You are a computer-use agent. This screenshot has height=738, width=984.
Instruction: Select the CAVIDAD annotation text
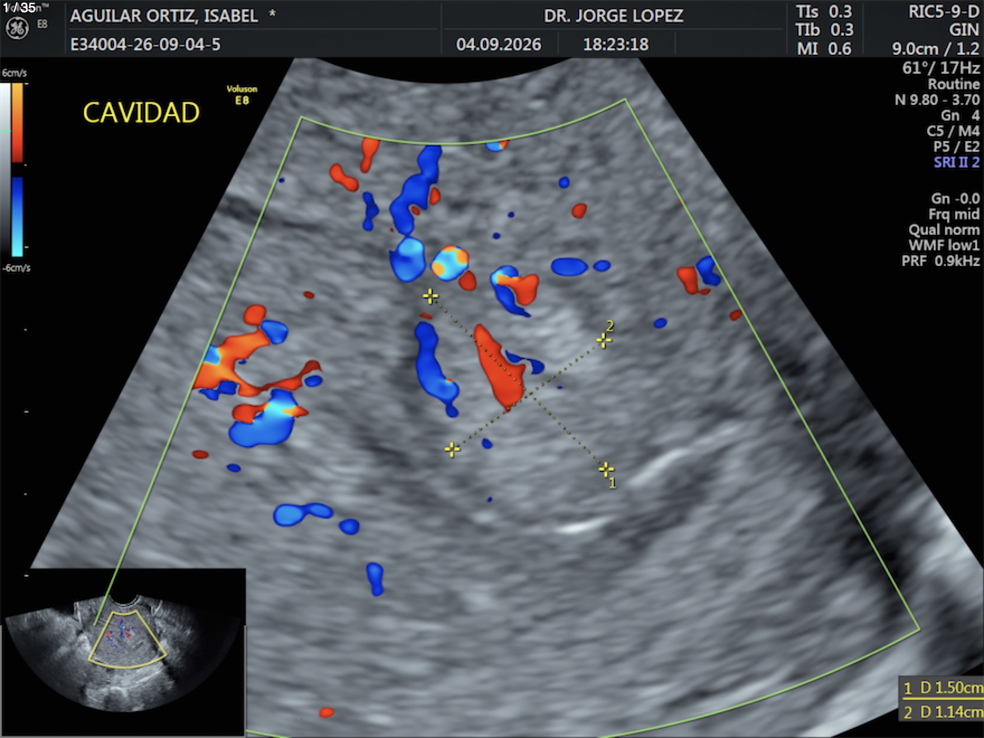point(141,112)
